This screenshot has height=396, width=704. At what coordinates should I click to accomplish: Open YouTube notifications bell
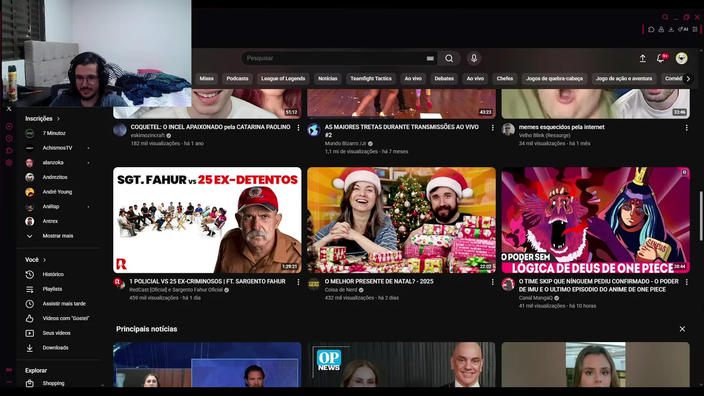[661, 58]
